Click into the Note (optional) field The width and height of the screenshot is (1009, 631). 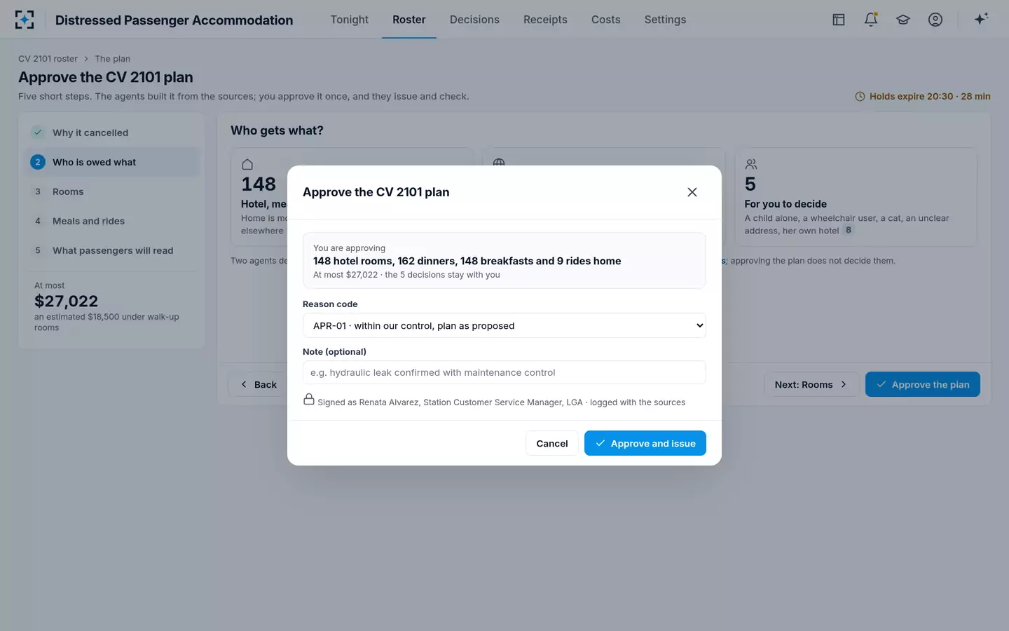pyautogui.click(x=504, y=372)
